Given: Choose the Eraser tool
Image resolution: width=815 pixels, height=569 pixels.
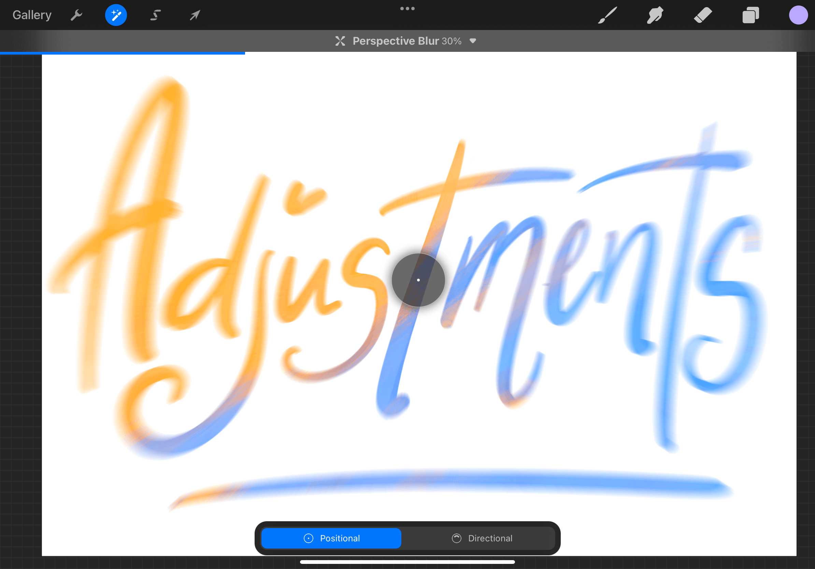Looking at the screenshot, I should click(x=702, y=15).
